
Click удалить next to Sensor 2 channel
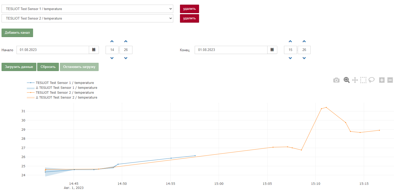(190, 18)
